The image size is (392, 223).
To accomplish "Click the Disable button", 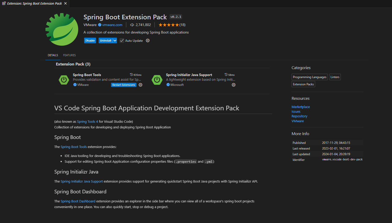I will (90, 40).
